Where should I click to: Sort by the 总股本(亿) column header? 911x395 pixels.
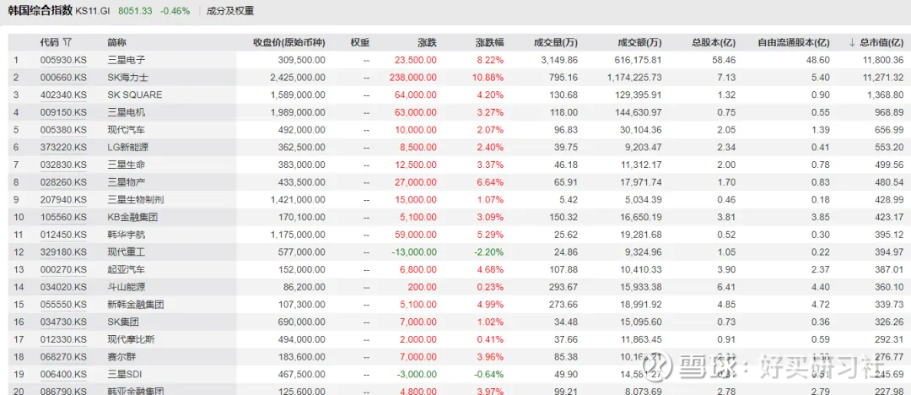click(x=714, y=42)
